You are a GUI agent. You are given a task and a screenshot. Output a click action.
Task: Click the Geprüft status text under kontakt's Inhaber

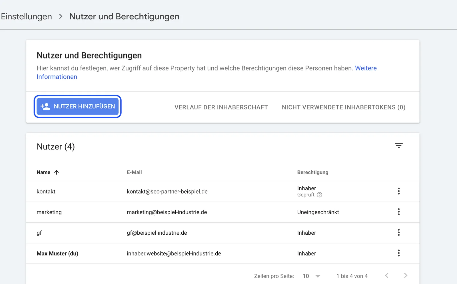306,195
